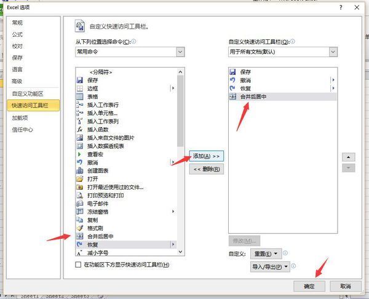The width and height of the screenshot is (369, 299).
Task: Open the 加载项 options category
Action: (20, 118)
